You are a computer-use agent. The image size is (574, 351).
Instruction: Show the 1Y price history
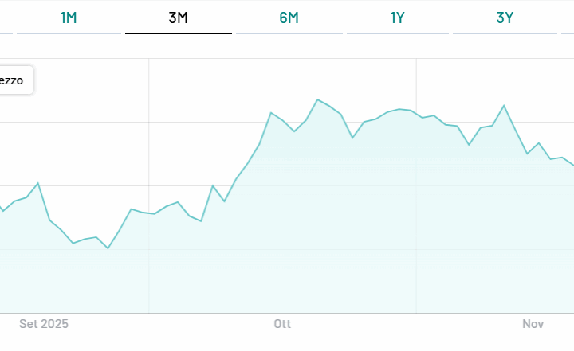point(398,18)
